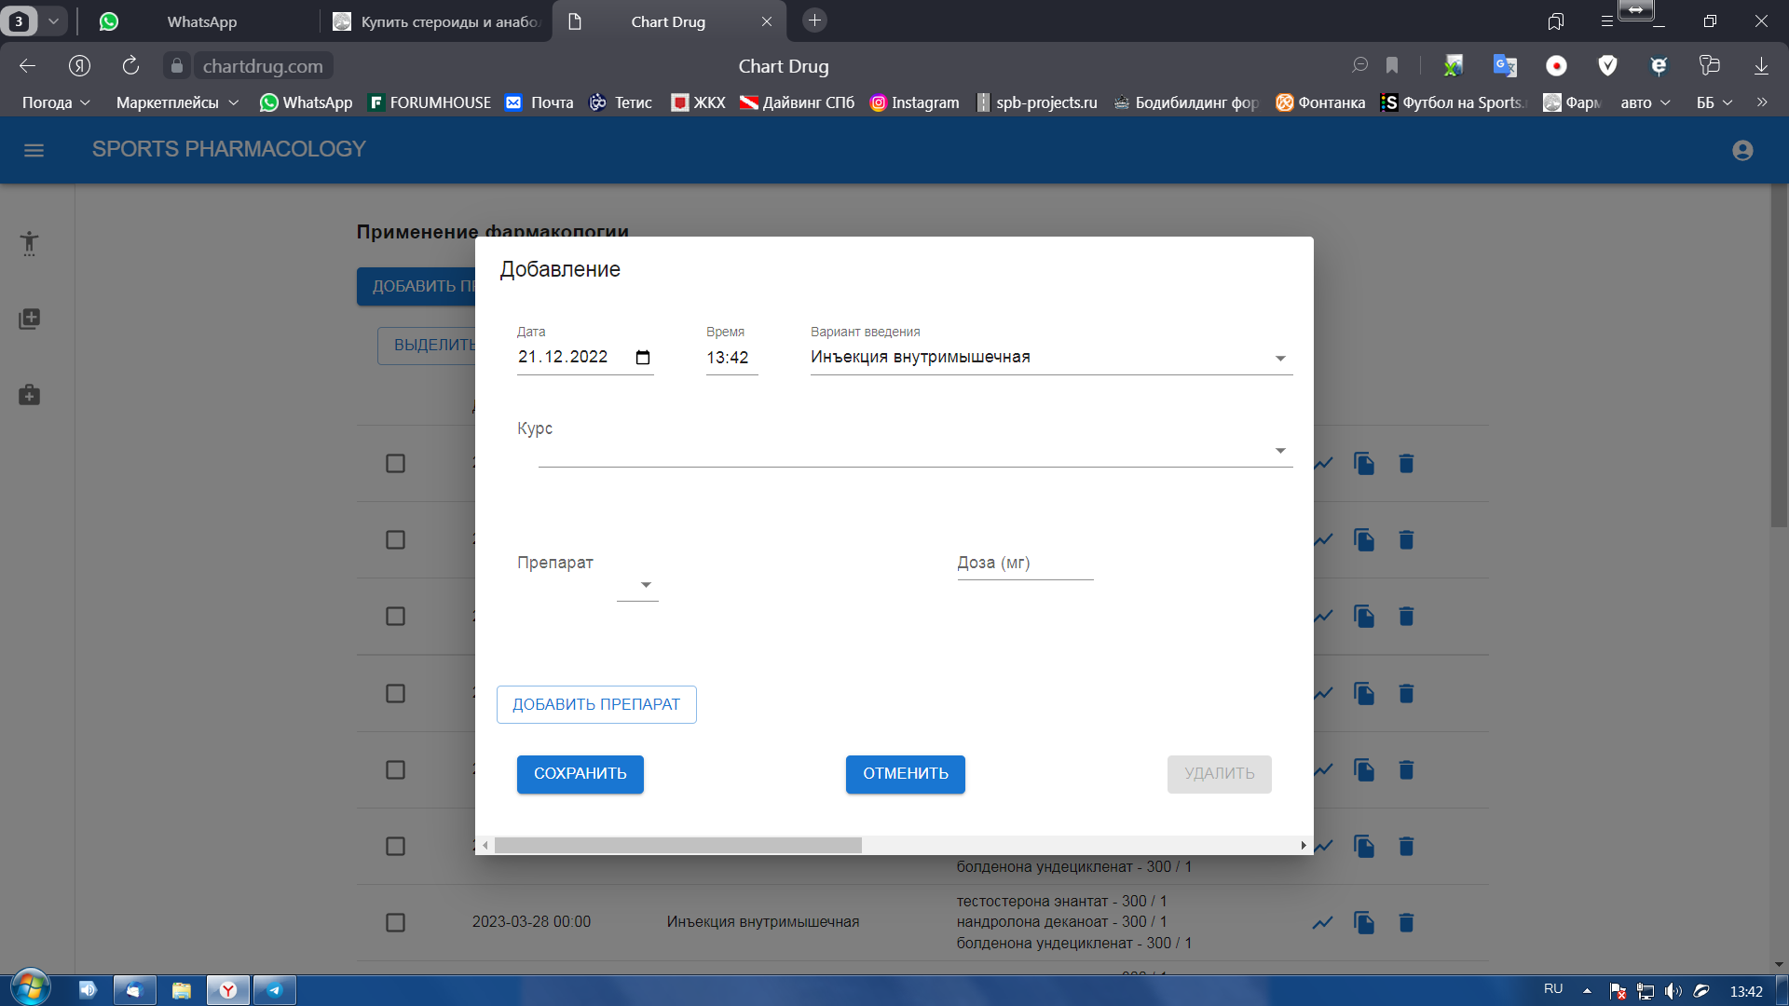Click the medical kit sidebar icon

tap(29, 395)
